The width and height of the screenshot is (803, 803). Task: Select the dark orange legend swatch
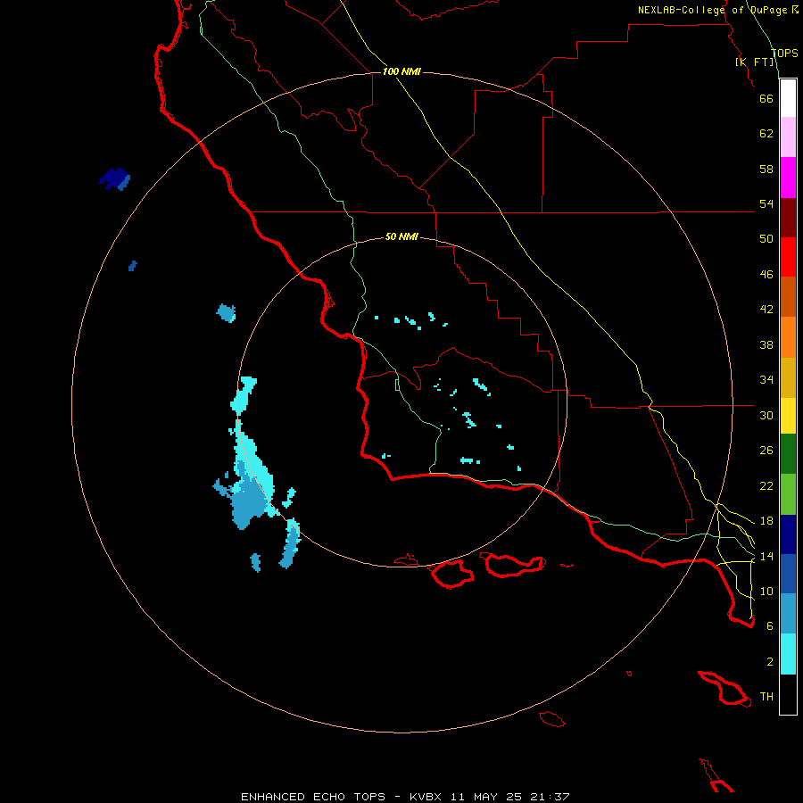(788, 296)
